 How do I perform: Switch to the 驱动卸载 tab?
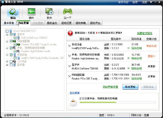(81, 23)
